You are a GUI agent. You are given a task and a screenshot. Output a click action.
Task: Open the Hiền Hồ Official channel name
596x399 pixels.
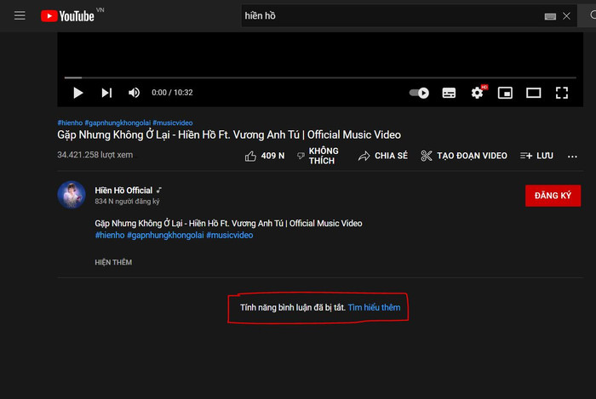[123, 191]
